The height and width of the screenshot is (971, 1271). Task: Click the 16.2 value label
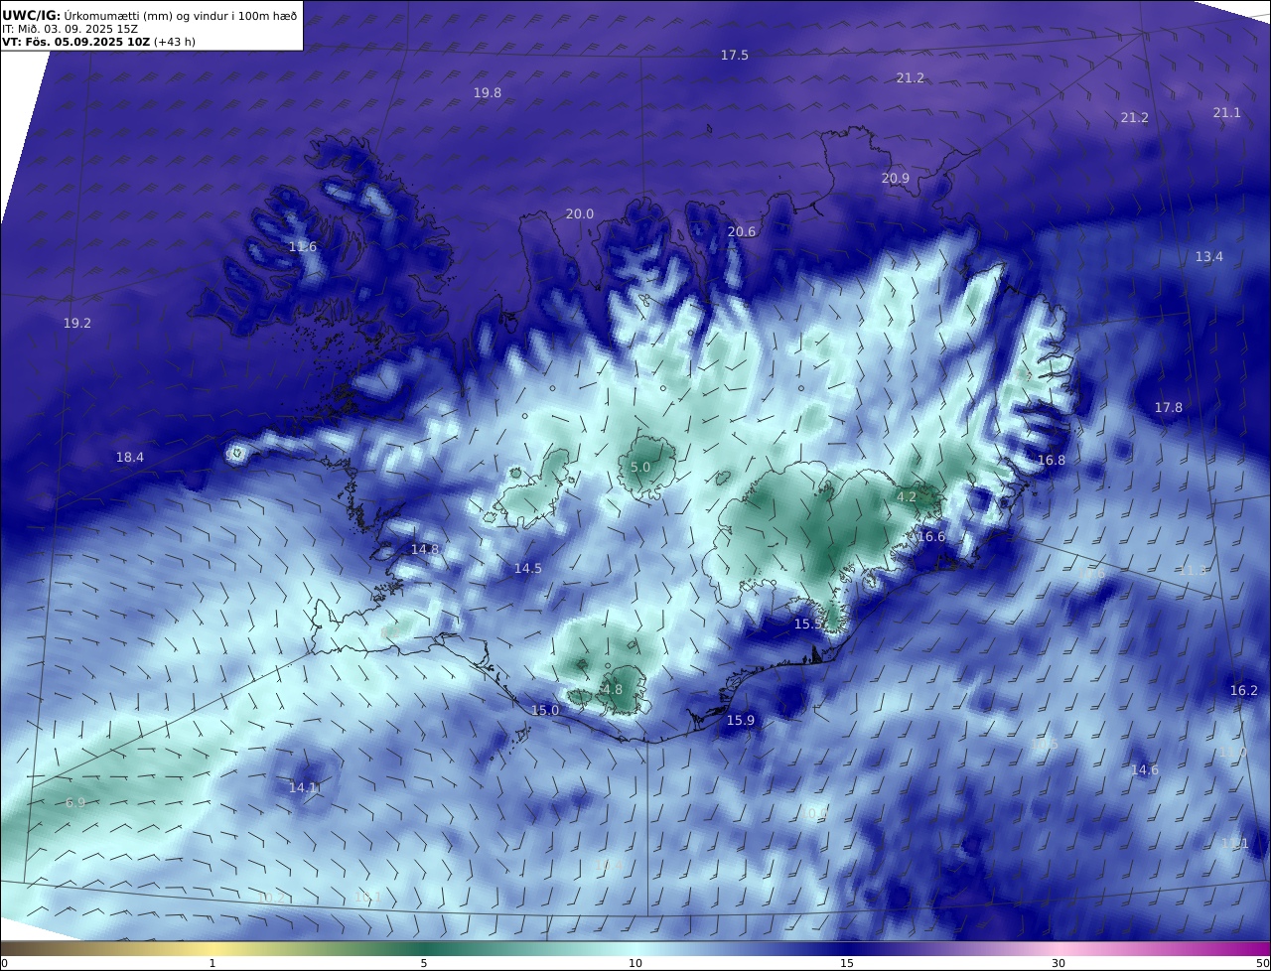[1244, 691]
